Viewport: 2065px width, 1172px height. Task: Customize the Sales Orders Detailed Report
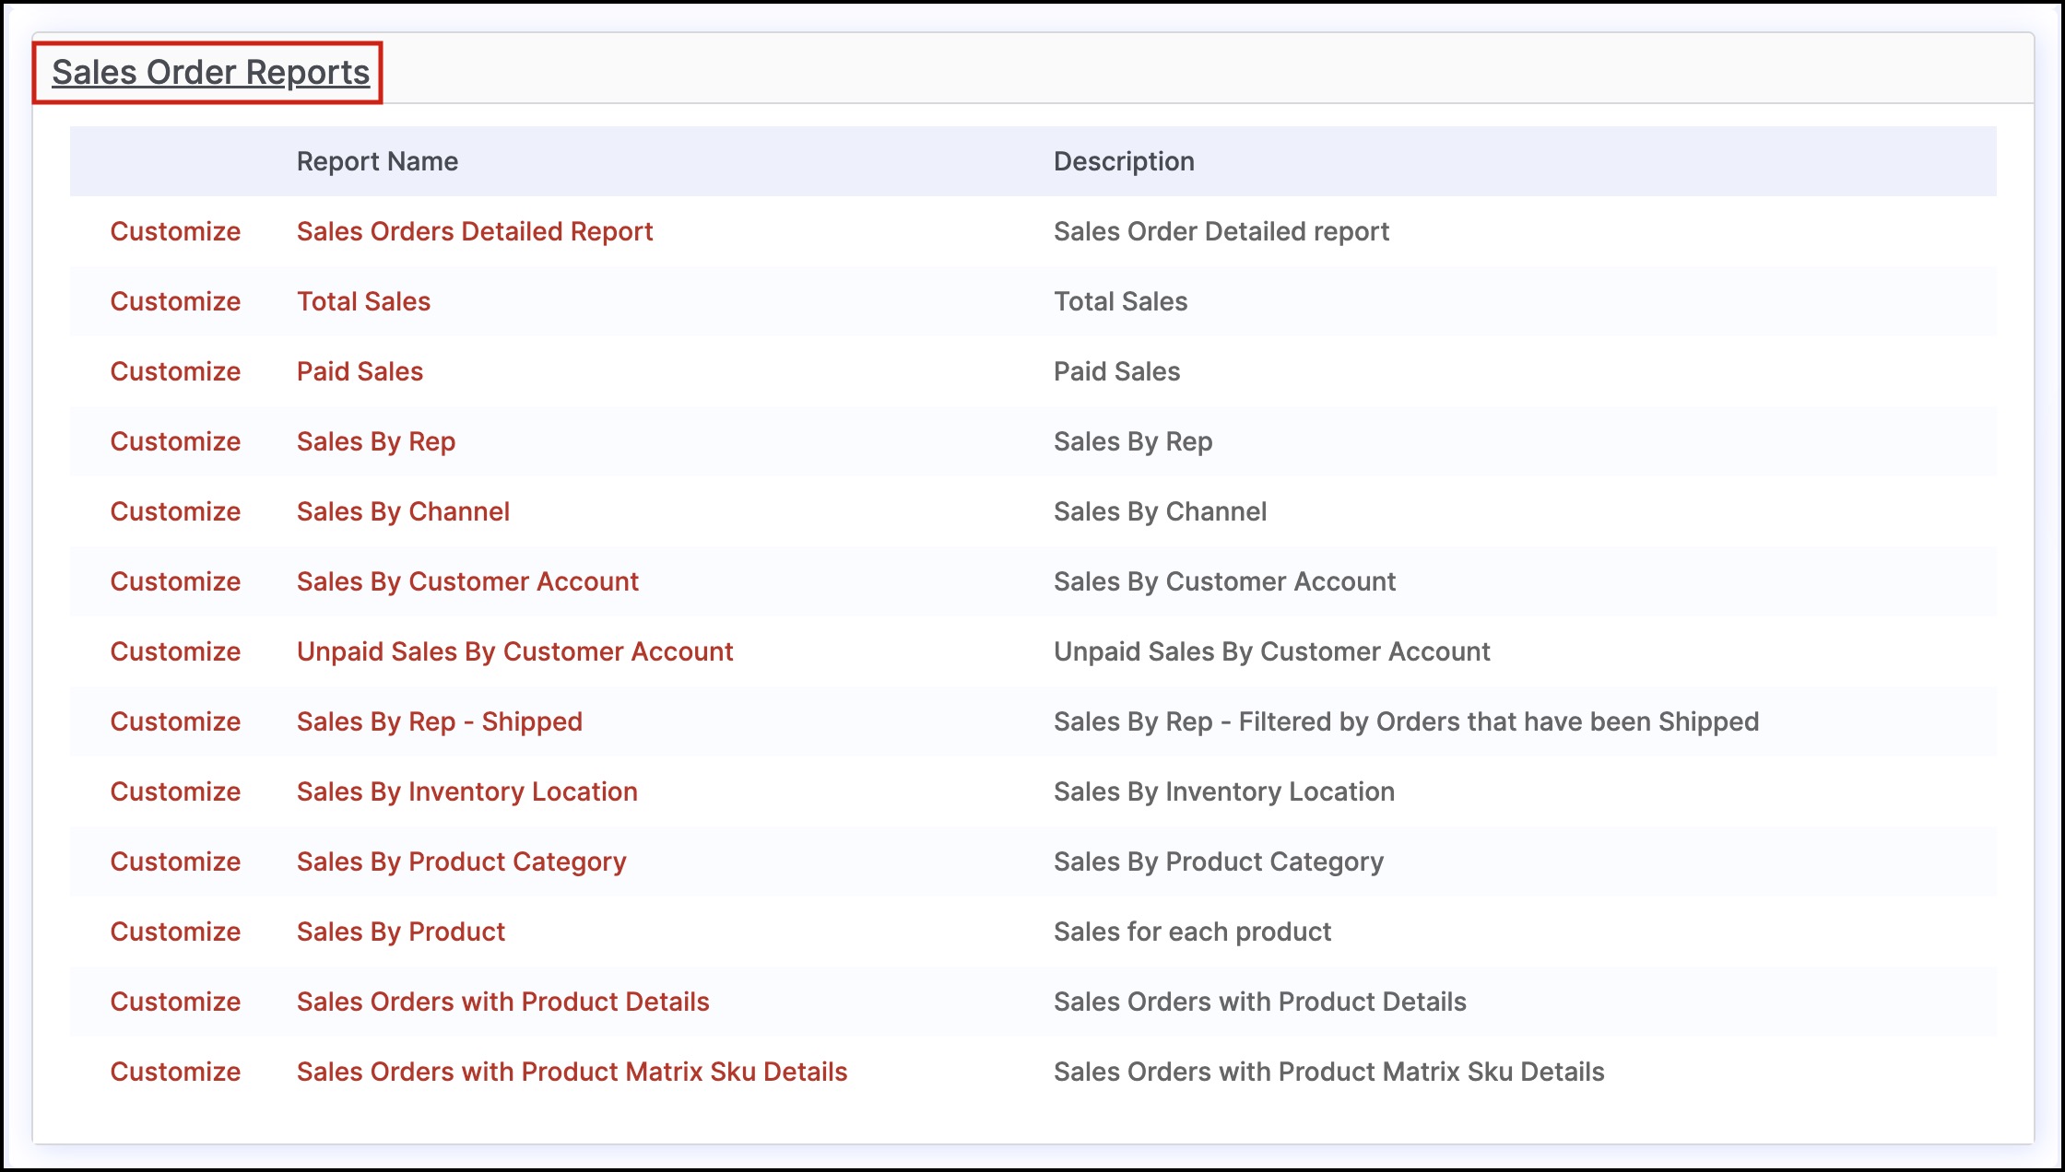(x=175, y=231)
